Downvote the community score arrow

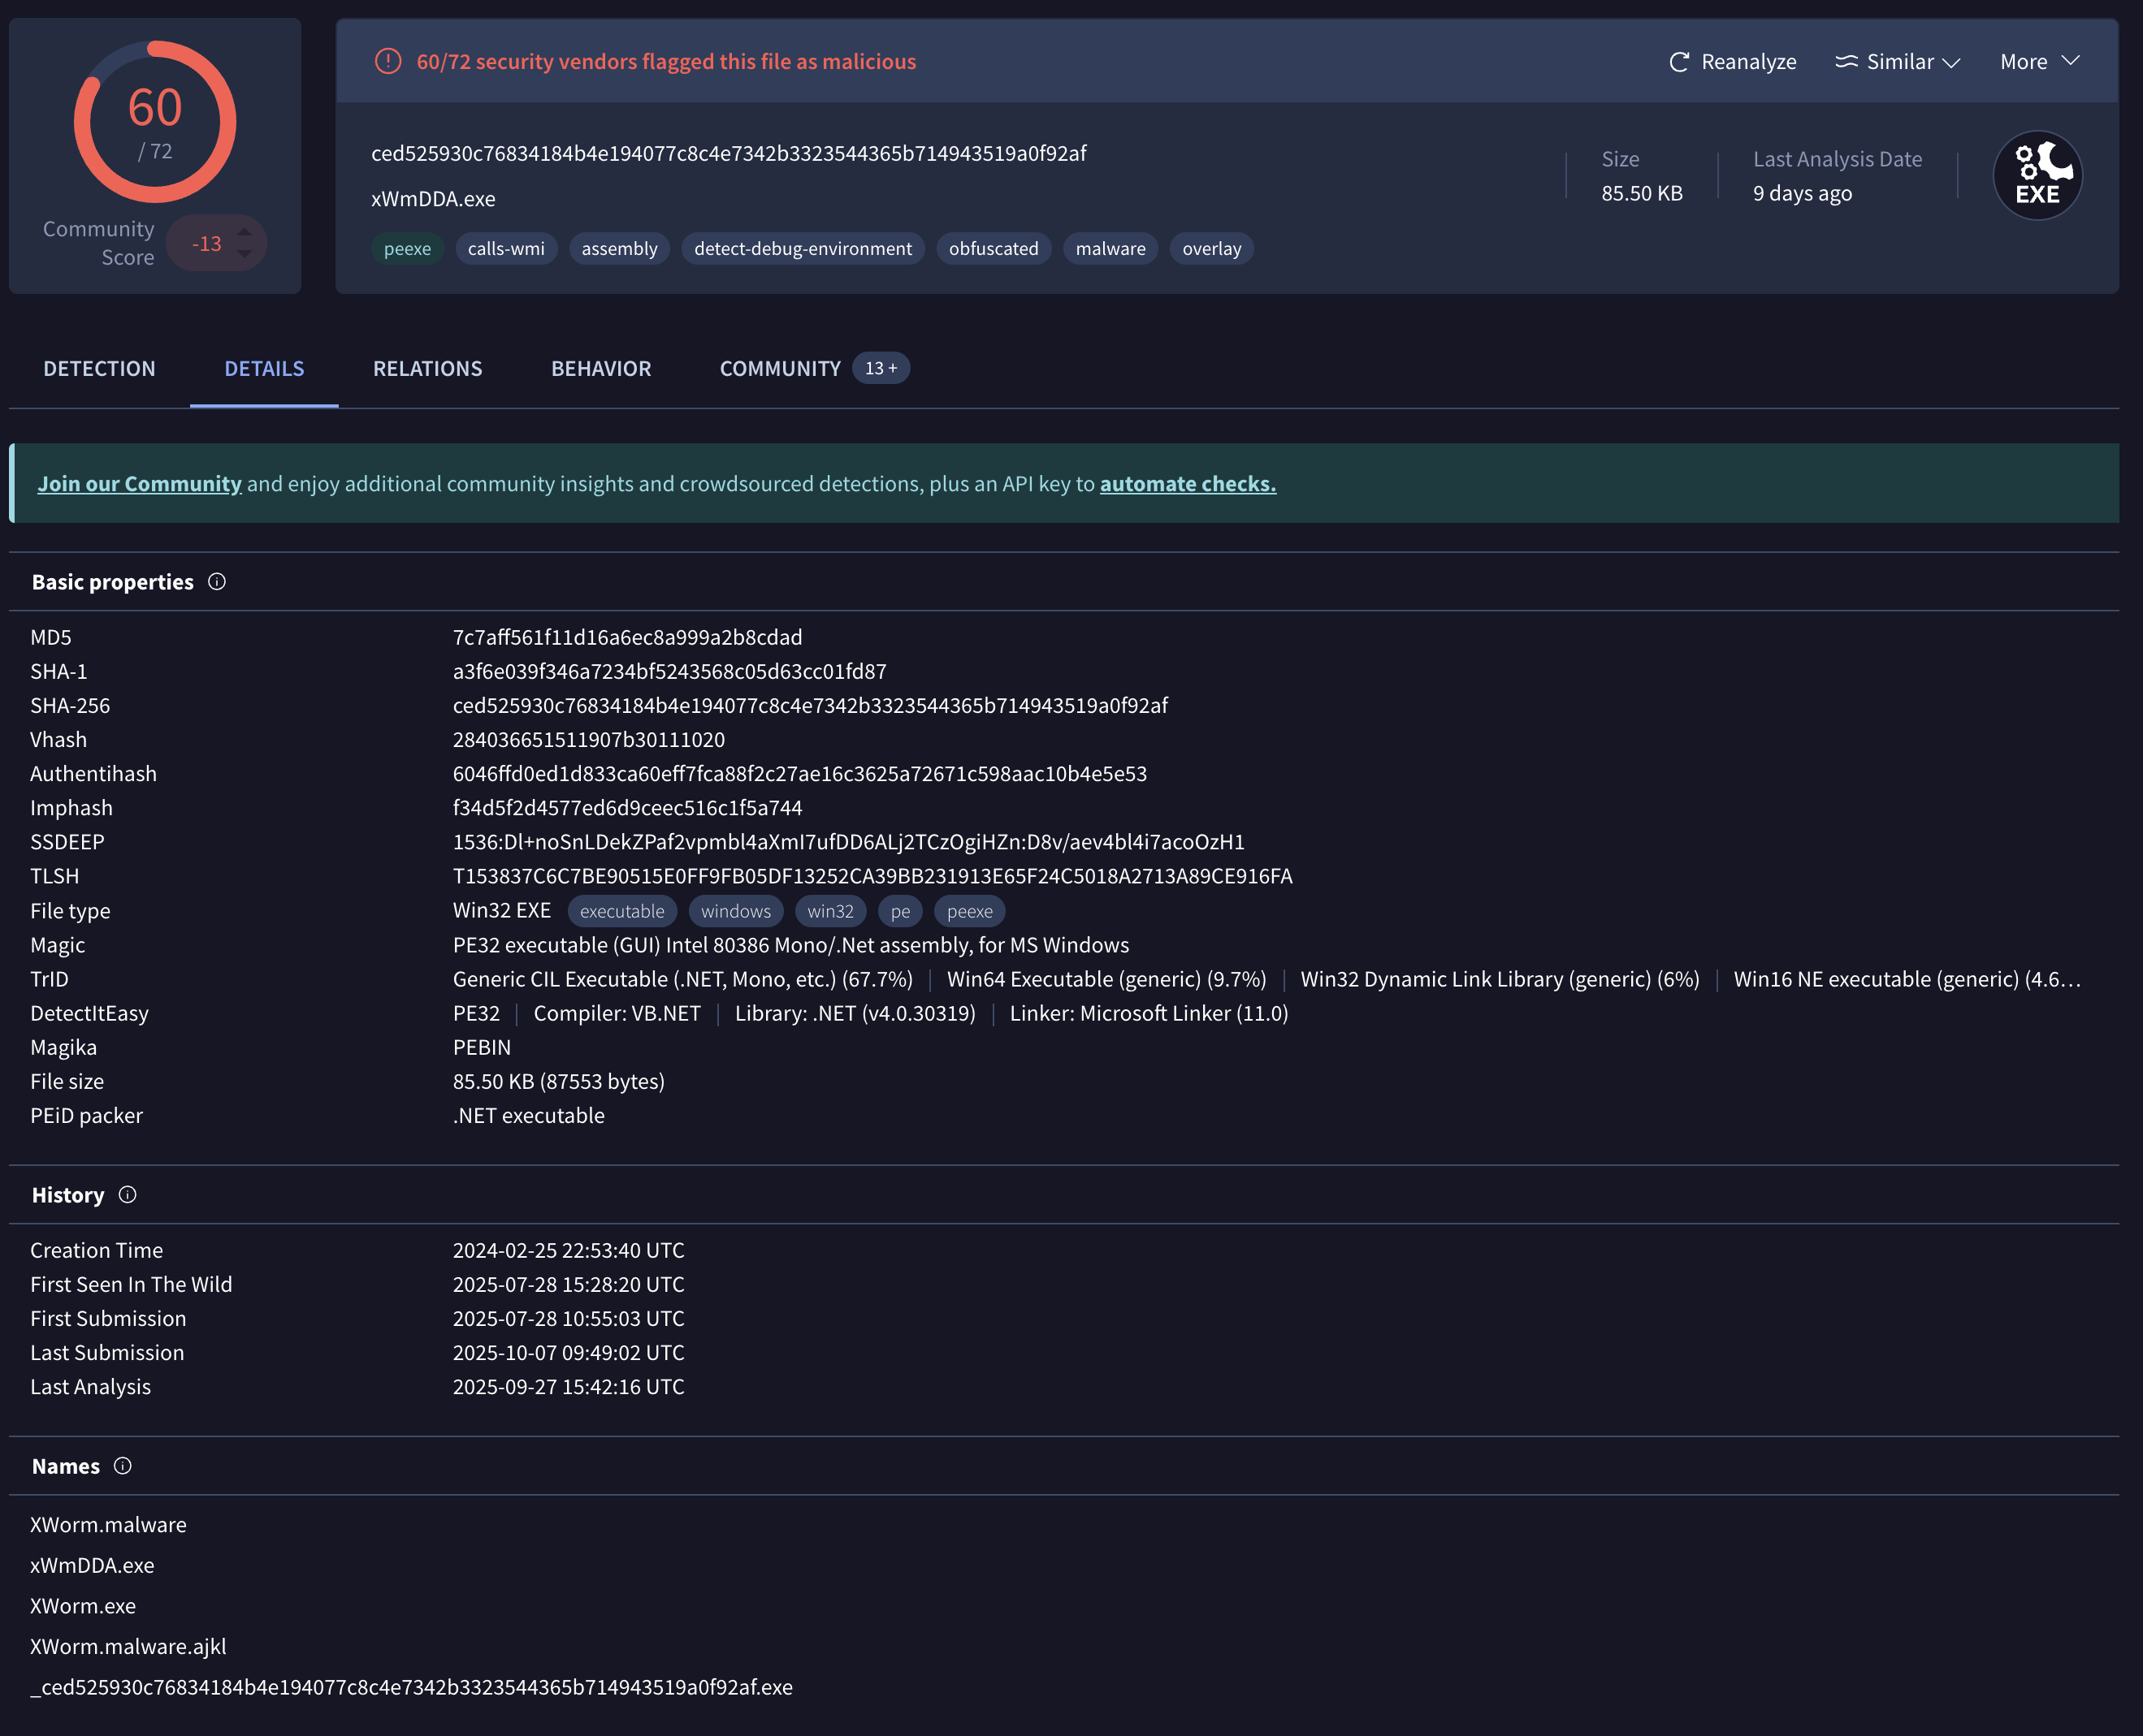click(245, 255)
